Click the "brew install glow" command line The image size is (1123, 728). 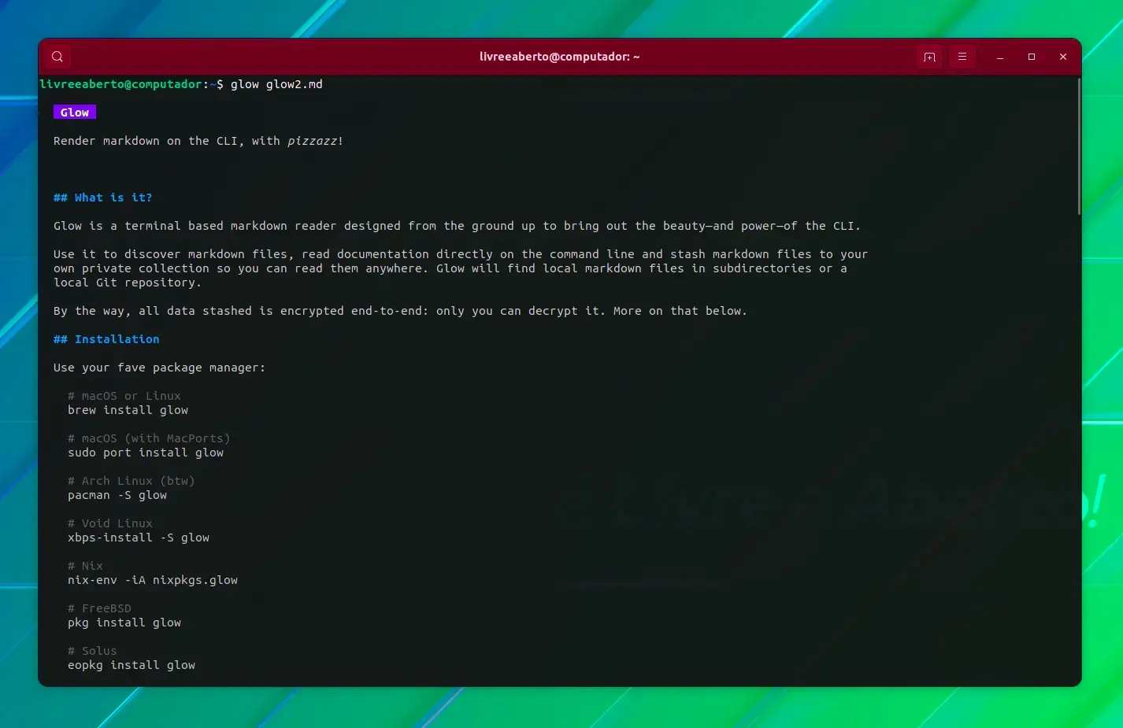(128, 410)
